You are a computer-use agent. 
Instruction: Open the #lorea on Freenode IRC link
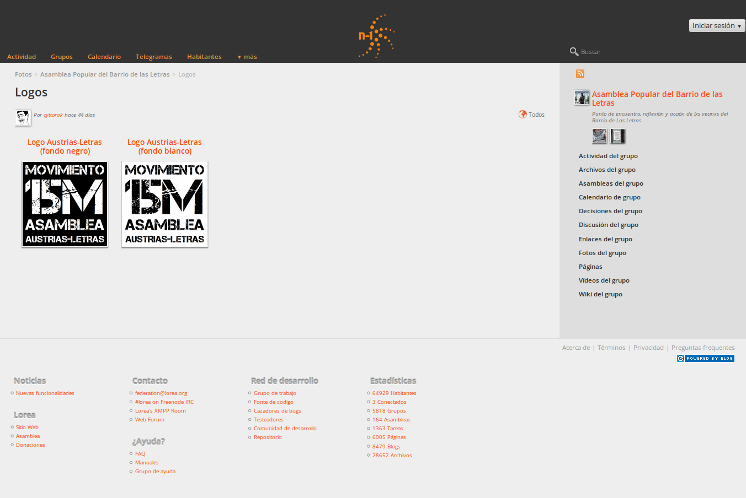point(164,402)
